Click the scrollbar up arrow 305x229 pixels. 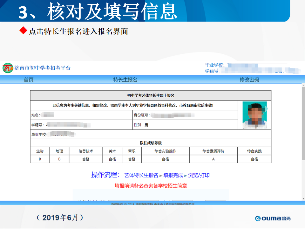point(303,85)
